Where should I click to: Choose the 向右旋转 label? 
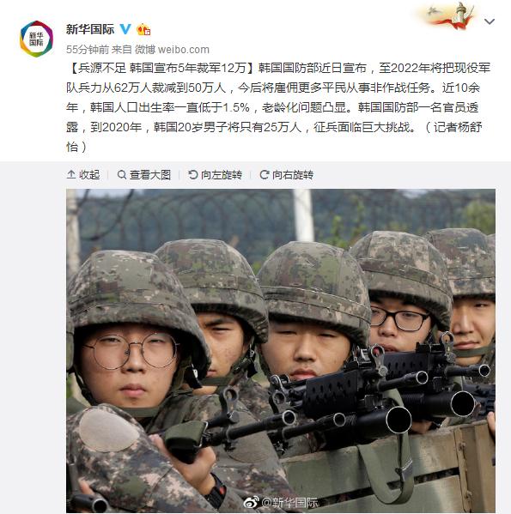coord(293,175)
